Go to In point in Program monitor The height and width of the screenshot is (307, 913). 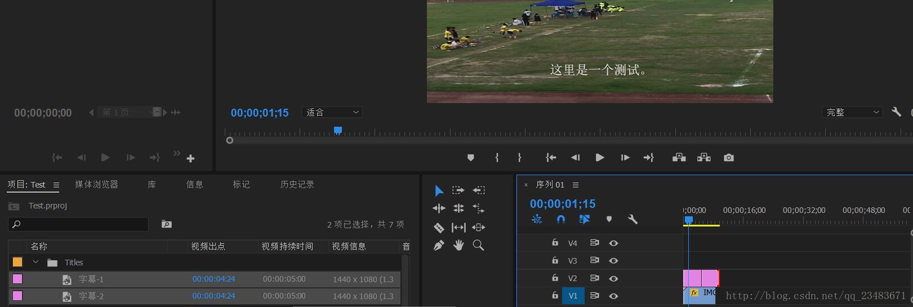coord(551,158)
